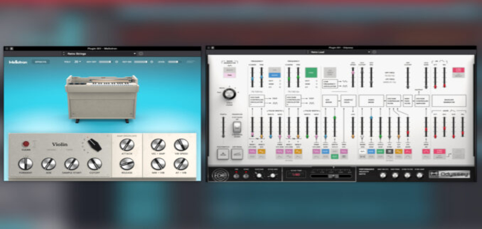Adjust the KEY ON slider in Mellotron
Screen dimensions: 482x229
(141, 62)
